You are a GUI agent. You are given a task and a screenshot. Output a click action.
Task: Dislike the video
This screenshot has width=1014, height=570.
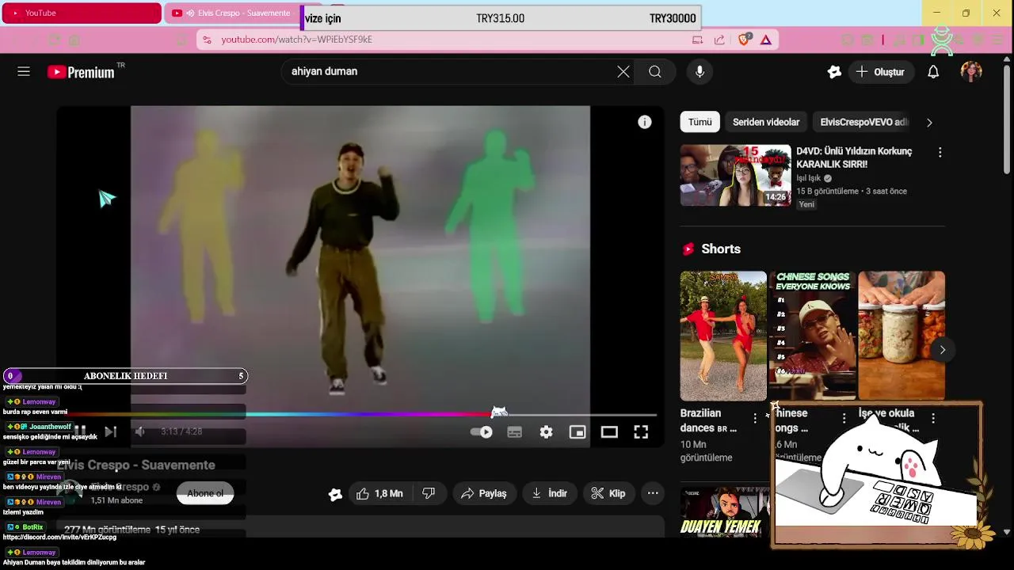coord(429,493)
